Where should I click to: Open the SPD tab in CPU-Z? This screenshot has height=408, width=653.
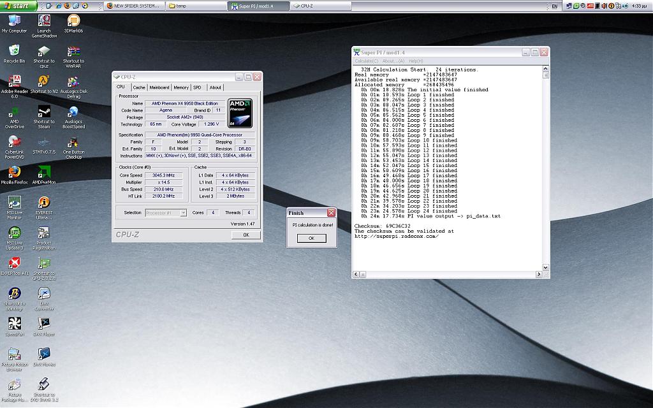(x=198, y=87)
